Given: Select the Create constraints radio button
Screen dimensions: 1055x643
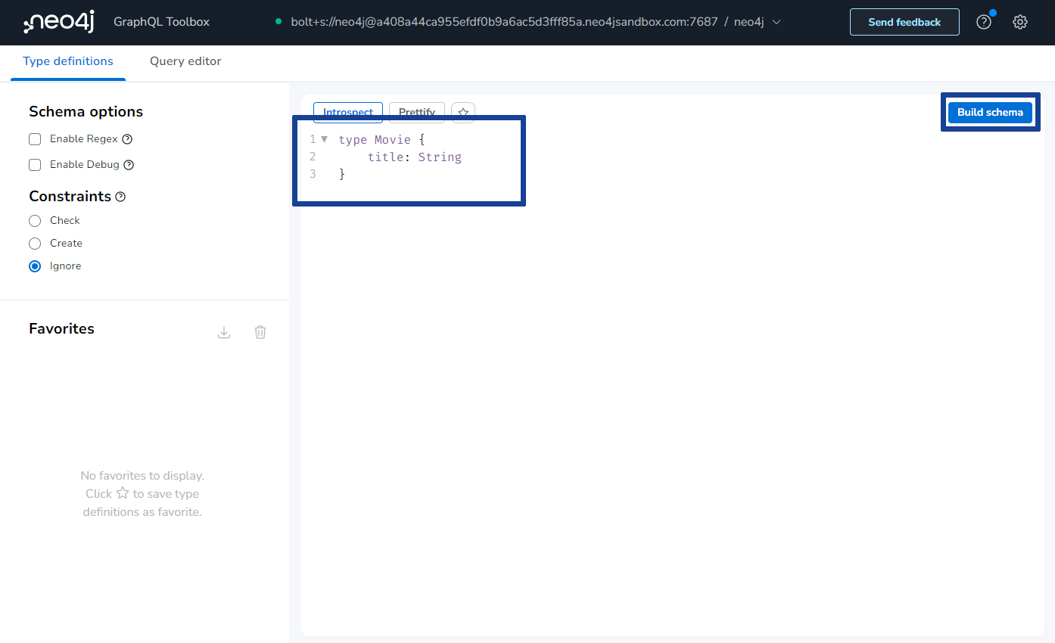Looking at the screenshot, I should pos(34,243).
